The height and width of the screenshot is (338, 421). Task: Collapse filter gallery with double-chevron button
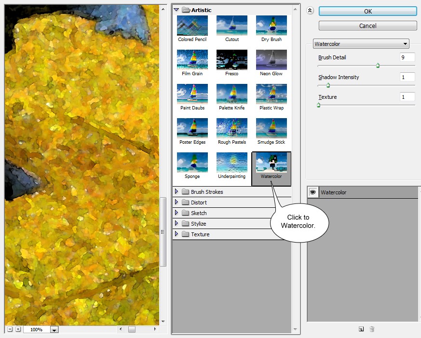(310, 11)
